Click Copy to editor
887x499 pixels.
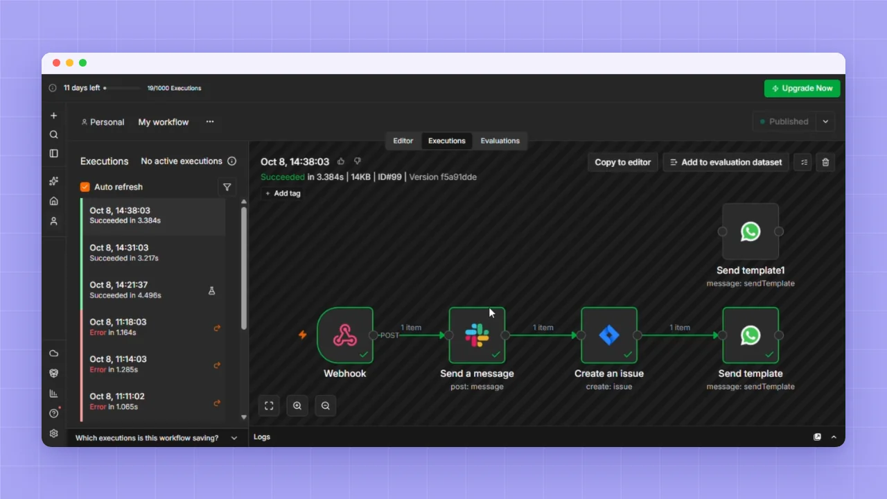coord(623,162)
